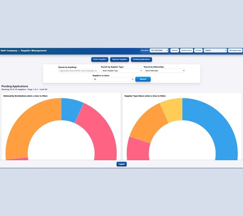View the Activity log
243x216 pixels.
click(198, 50)
